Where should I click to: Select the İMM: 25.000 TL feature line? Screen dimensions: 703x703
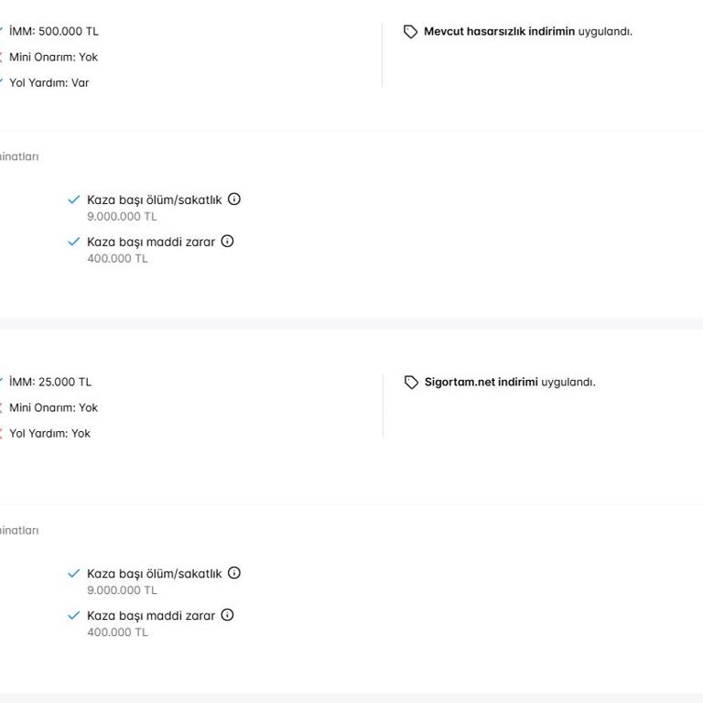49,382
